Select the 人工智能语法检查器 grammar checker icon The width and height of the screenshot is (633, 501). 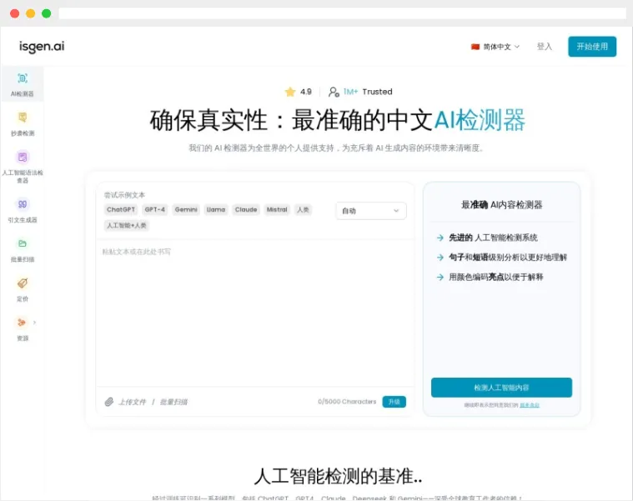pyautogui.click(x=23, y=157)
